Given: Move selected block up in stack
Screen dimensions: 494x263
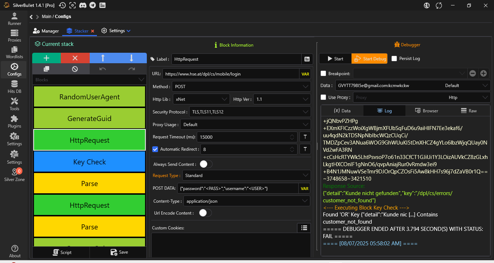Looking at the screenshot, I should (103, 58).
